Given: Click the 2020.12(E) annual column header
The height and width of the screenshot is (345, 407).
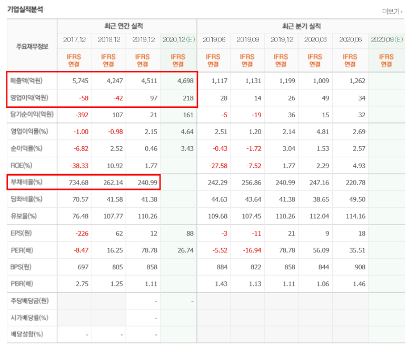Looking at the screenshot, I should coord(178,39).
